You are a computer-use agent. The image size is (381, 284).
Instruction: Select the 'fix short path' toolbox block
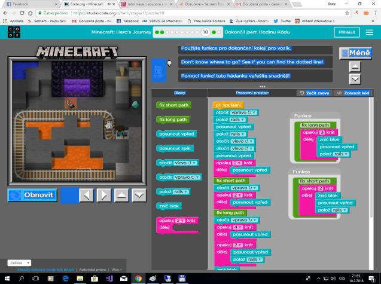(x=173, y=105)
